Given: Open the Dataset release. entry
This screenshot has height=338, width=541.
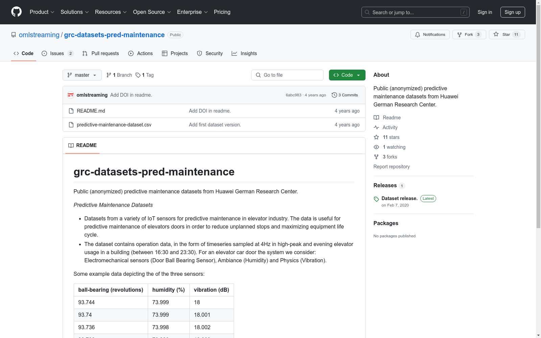Looking at the screenshot, I should click(399, 198).
